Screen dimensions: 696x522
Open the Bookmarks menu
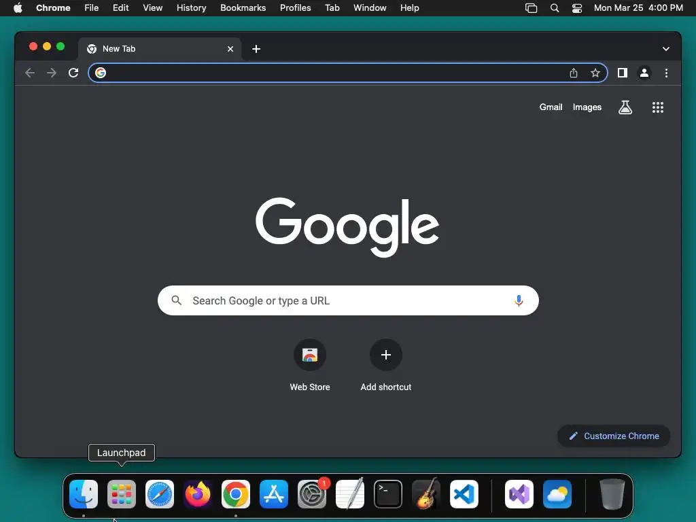[x=243, y=8]
